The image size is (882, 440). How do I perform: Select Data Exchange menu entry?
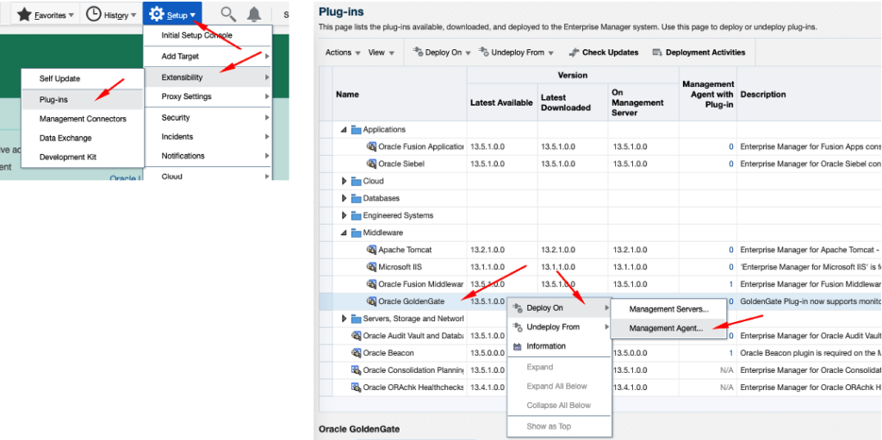click(83, 138)
